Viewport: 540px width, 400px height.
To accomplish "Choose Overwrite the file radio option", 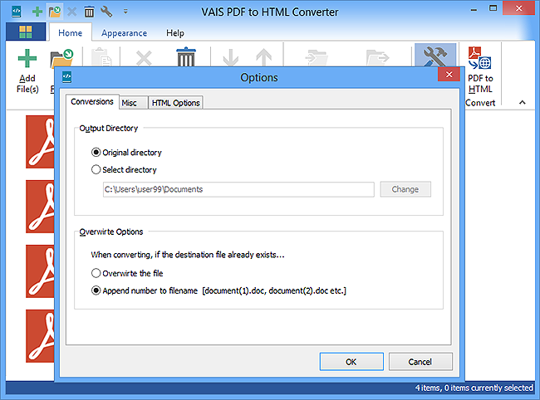I will point(96,273).
